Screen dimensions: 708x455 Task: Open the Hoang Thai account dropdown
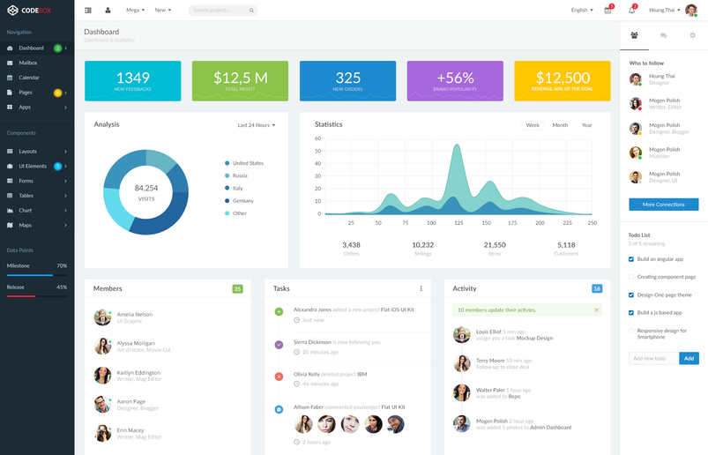point(664,10)
